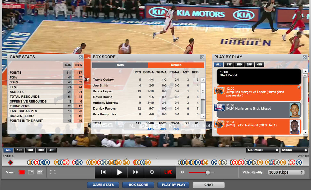The image size is (311, 190).
Task: Select the ALL events filter above the timeline
Action: [x=8, y=150]
